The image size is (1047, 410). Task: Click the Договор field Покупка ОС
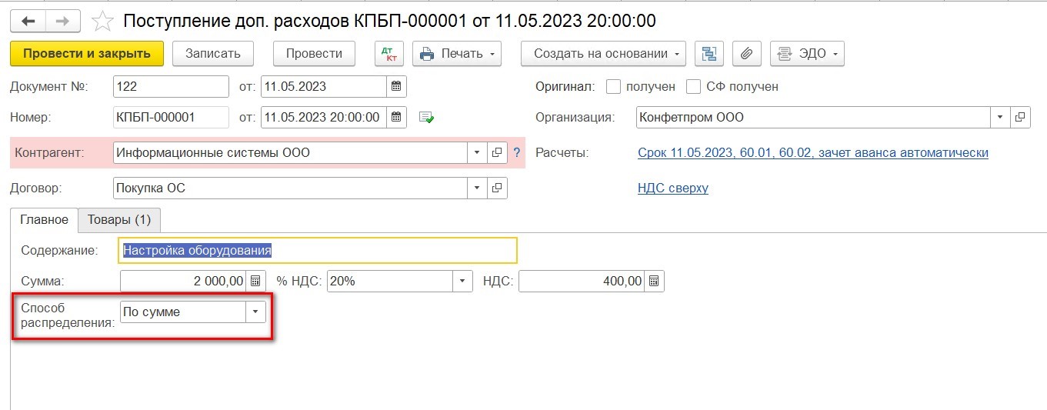(290, 188)
